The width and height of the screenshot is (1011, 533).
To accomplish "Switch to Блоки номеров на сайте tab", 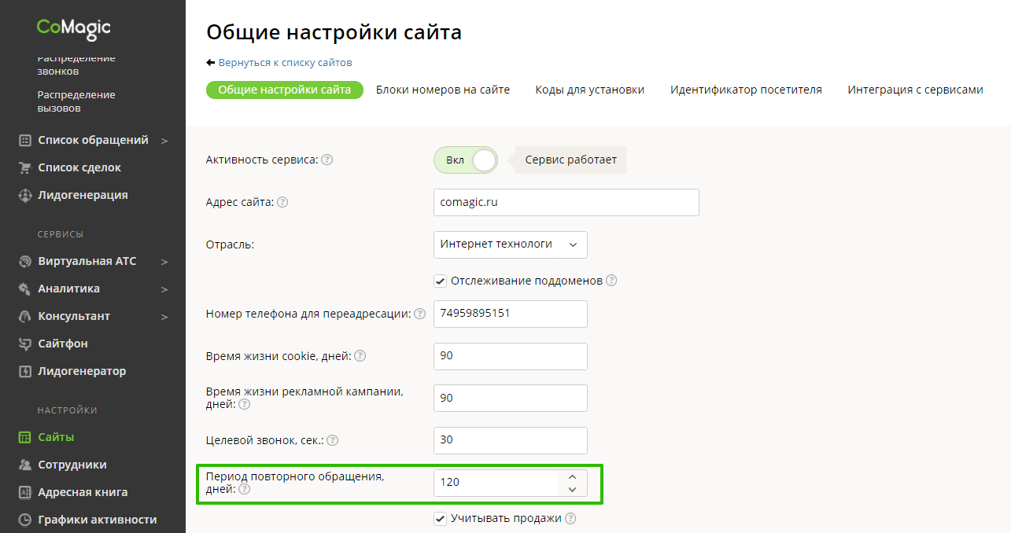I will coord(442,90).
